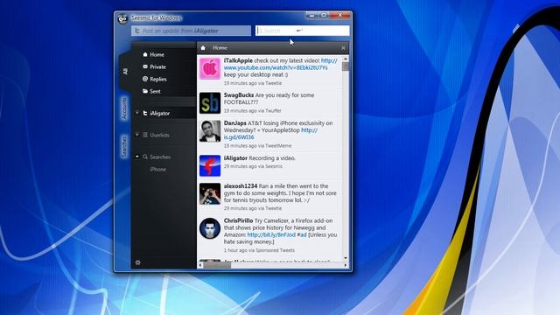This screenshot has width=560, height=315.
Task: Click the Private envelope icon
Action: pyautogui.click(x=145, y=66)
